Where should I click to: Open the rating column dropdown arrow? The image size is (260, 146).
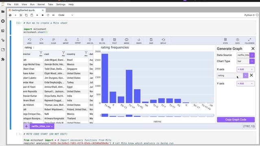point(245,75)
